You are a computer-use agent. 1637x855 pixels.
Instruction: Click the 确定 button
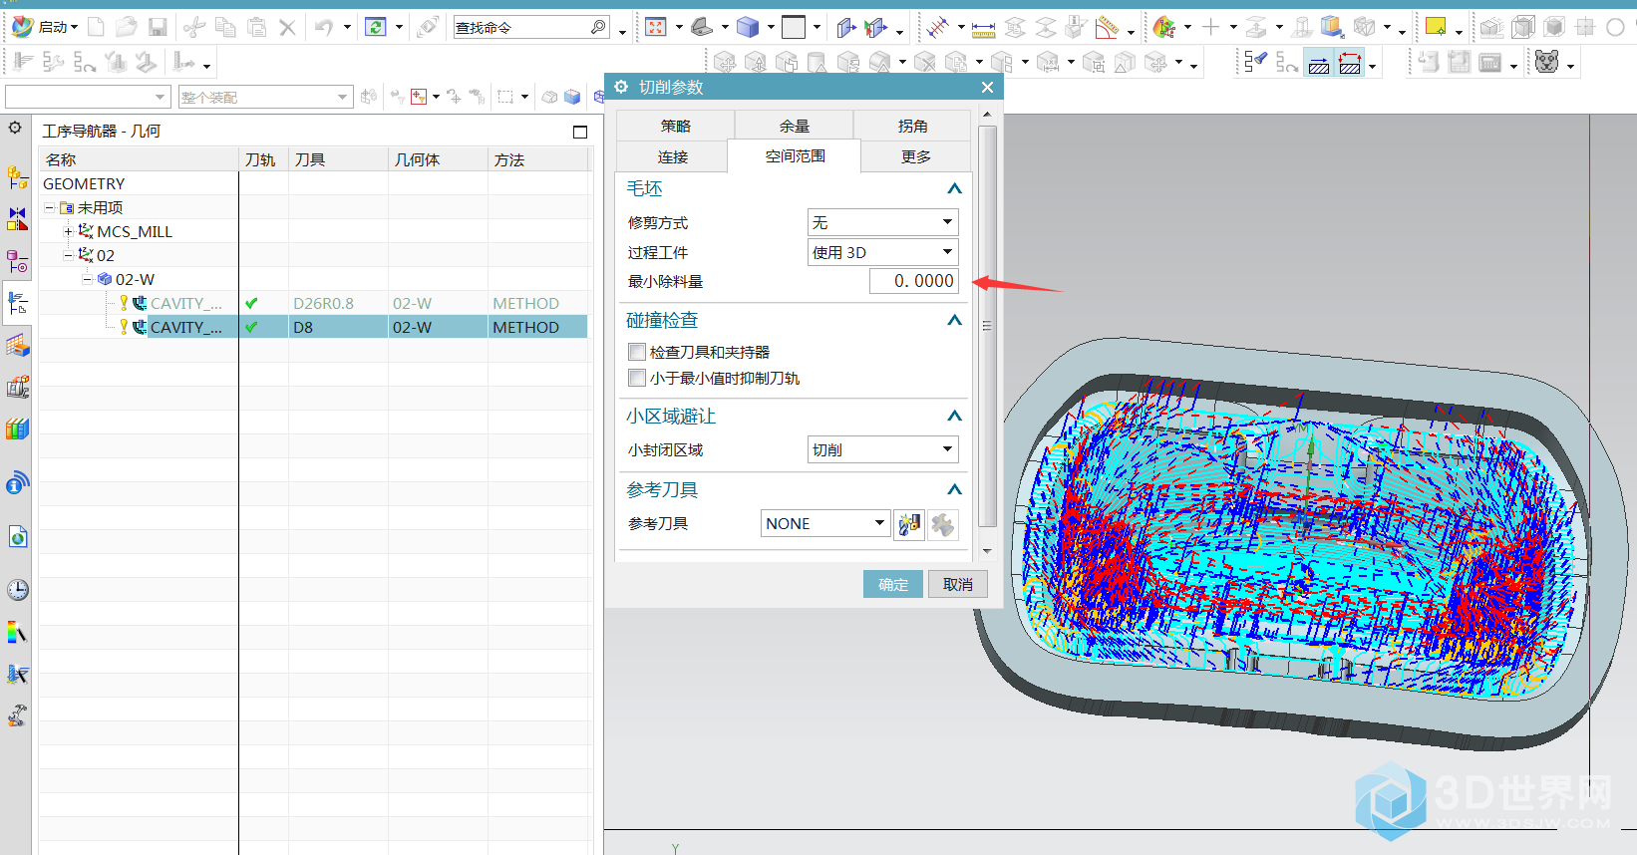tap(893, 584)
